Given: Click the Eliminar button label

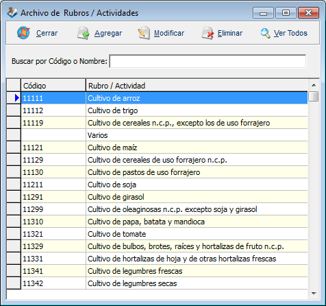Looking at the screenshot, I should 230,33.
